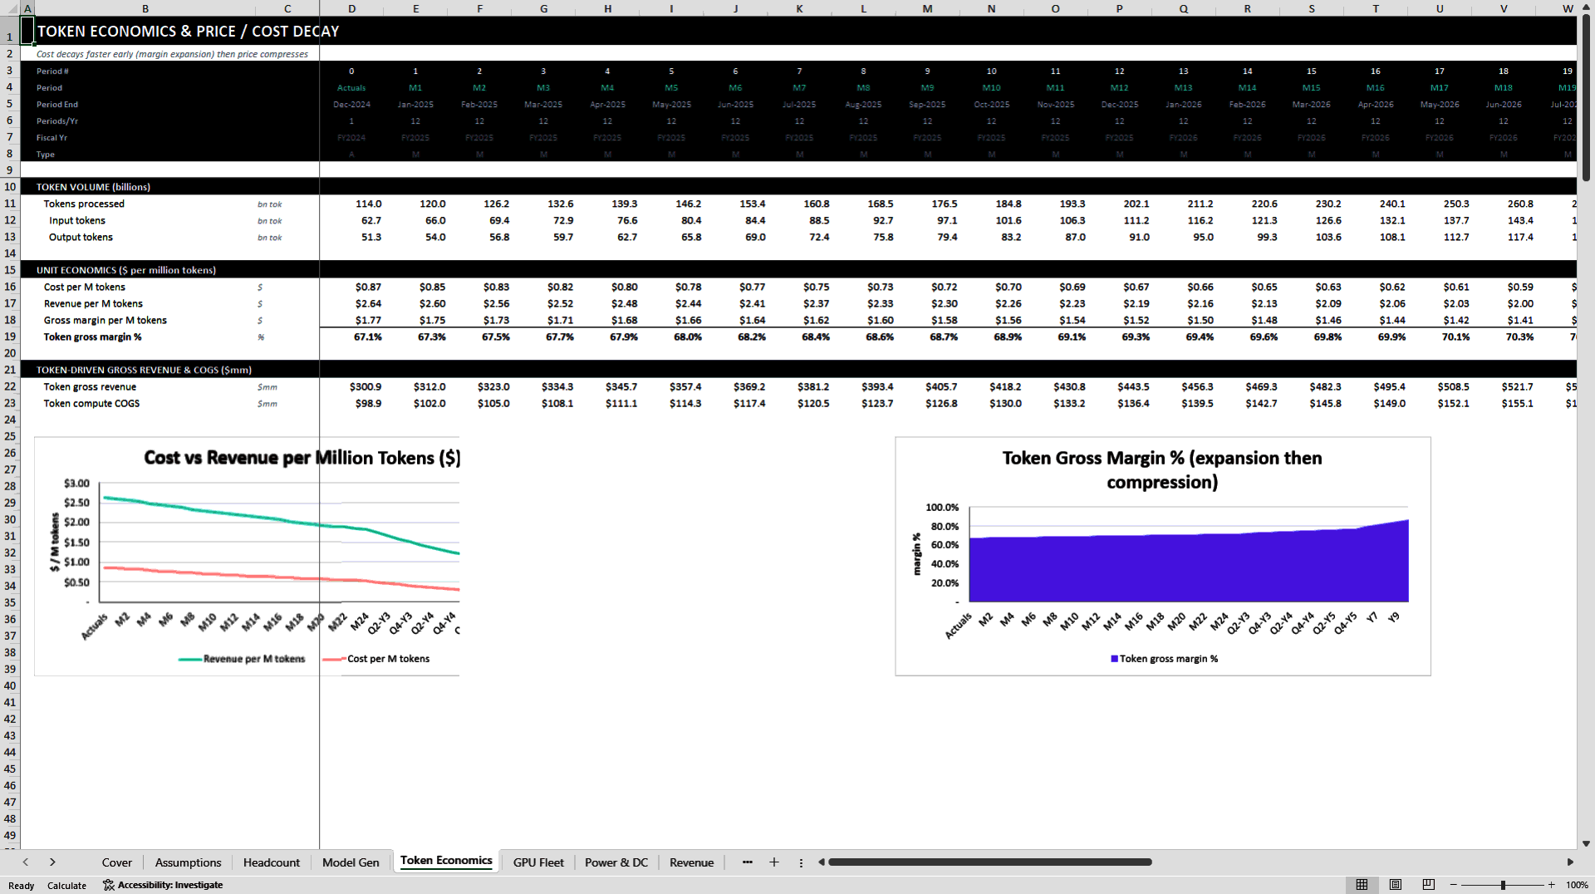The width and height of the screenshot is (1595, 894).
Task: Select row 22 header
Action: point(10,386)
